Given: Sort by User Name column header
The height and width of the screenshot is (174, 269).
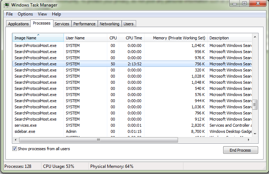Looking at the screenshot, I should [x=85, y=38].
